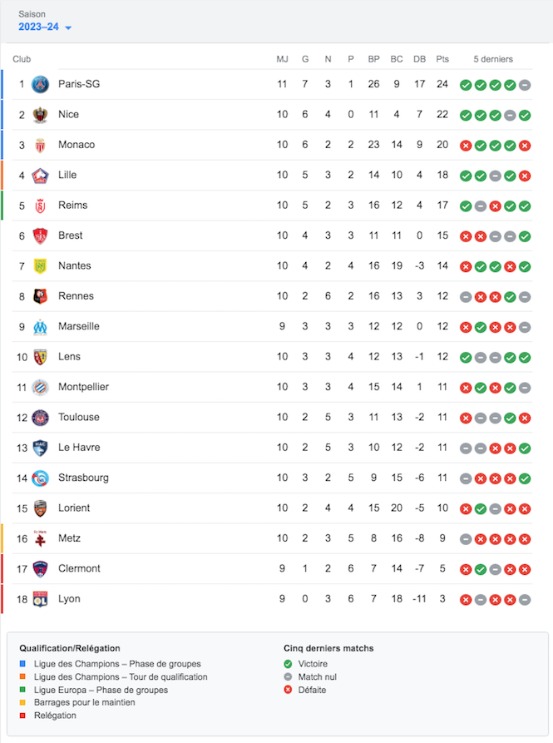Click Paris-SG's most recent draw icon

(525, 85)
